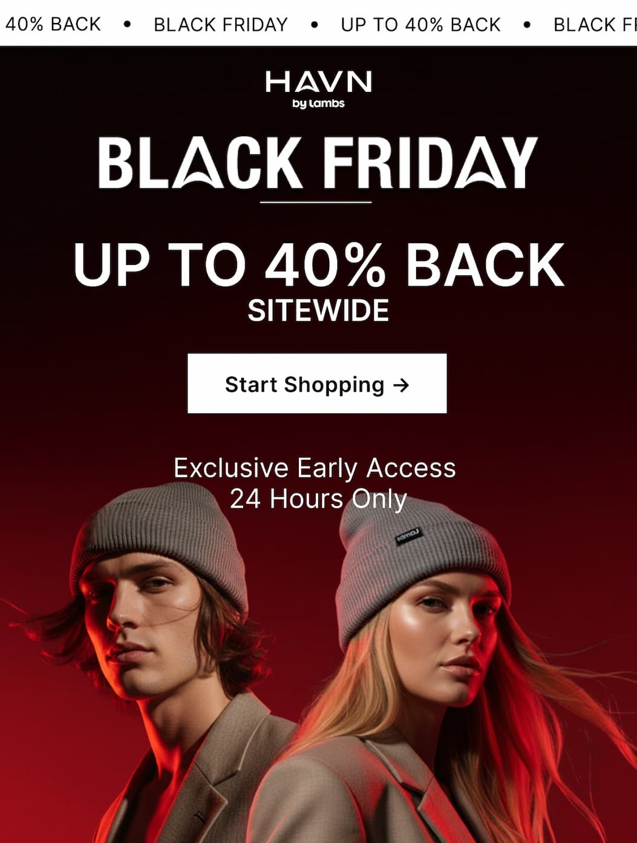Screen dimensions: 637x843
Task: Click the SITEWIDE text
Action: (318, 310)
